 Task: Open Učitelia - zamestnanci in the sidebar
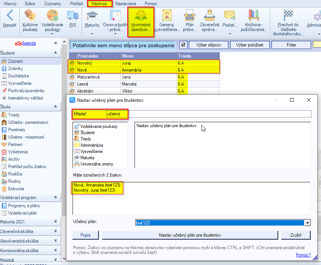[28, 122]
